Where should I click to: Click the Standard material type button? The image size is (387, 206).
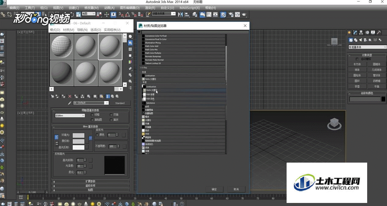tap(120, 103)
